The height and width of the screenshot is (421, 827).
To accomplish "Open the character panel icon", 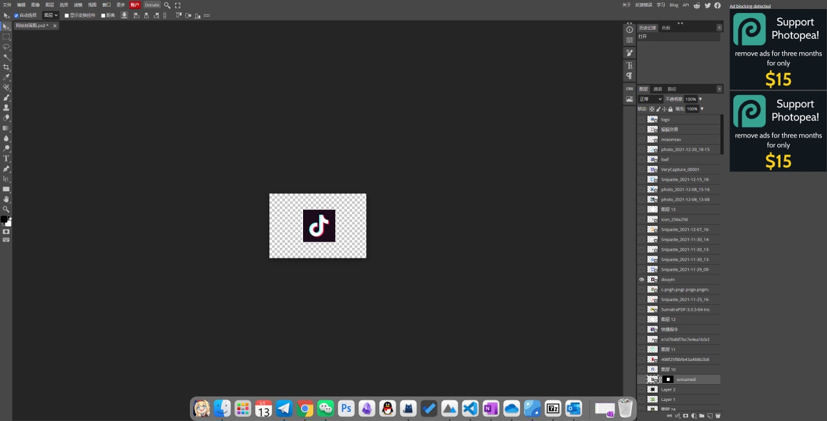I will pyautogui.click(x=629, y=65).
